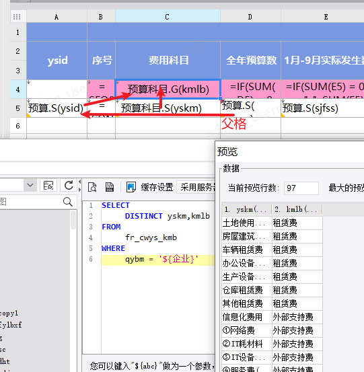
Task: Select row 5 header
Action: (18, 108)
